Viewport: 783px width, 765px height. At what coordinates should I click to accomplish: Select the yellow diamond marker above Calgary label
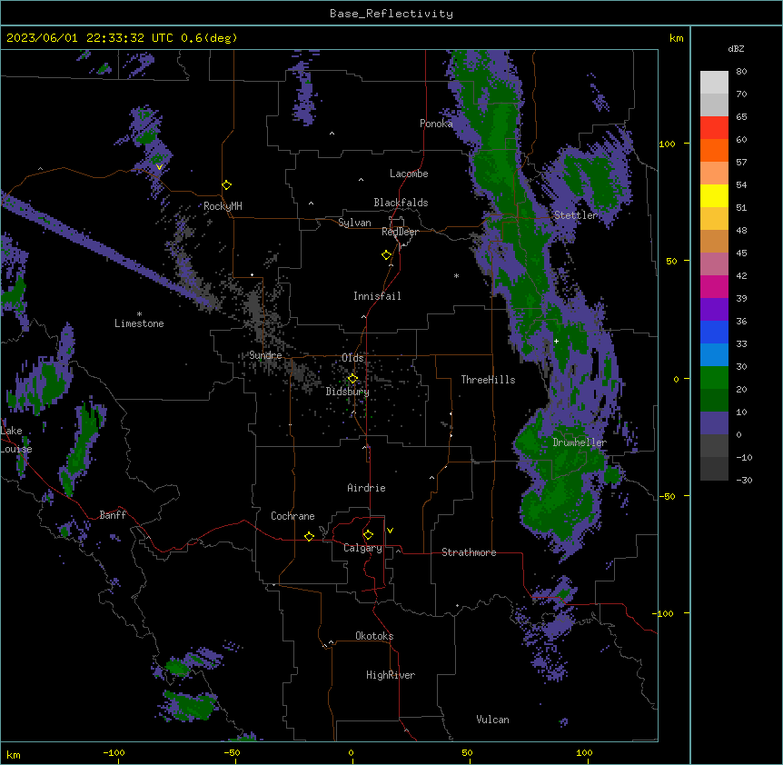pyautogui.click(x=368, y=535)
